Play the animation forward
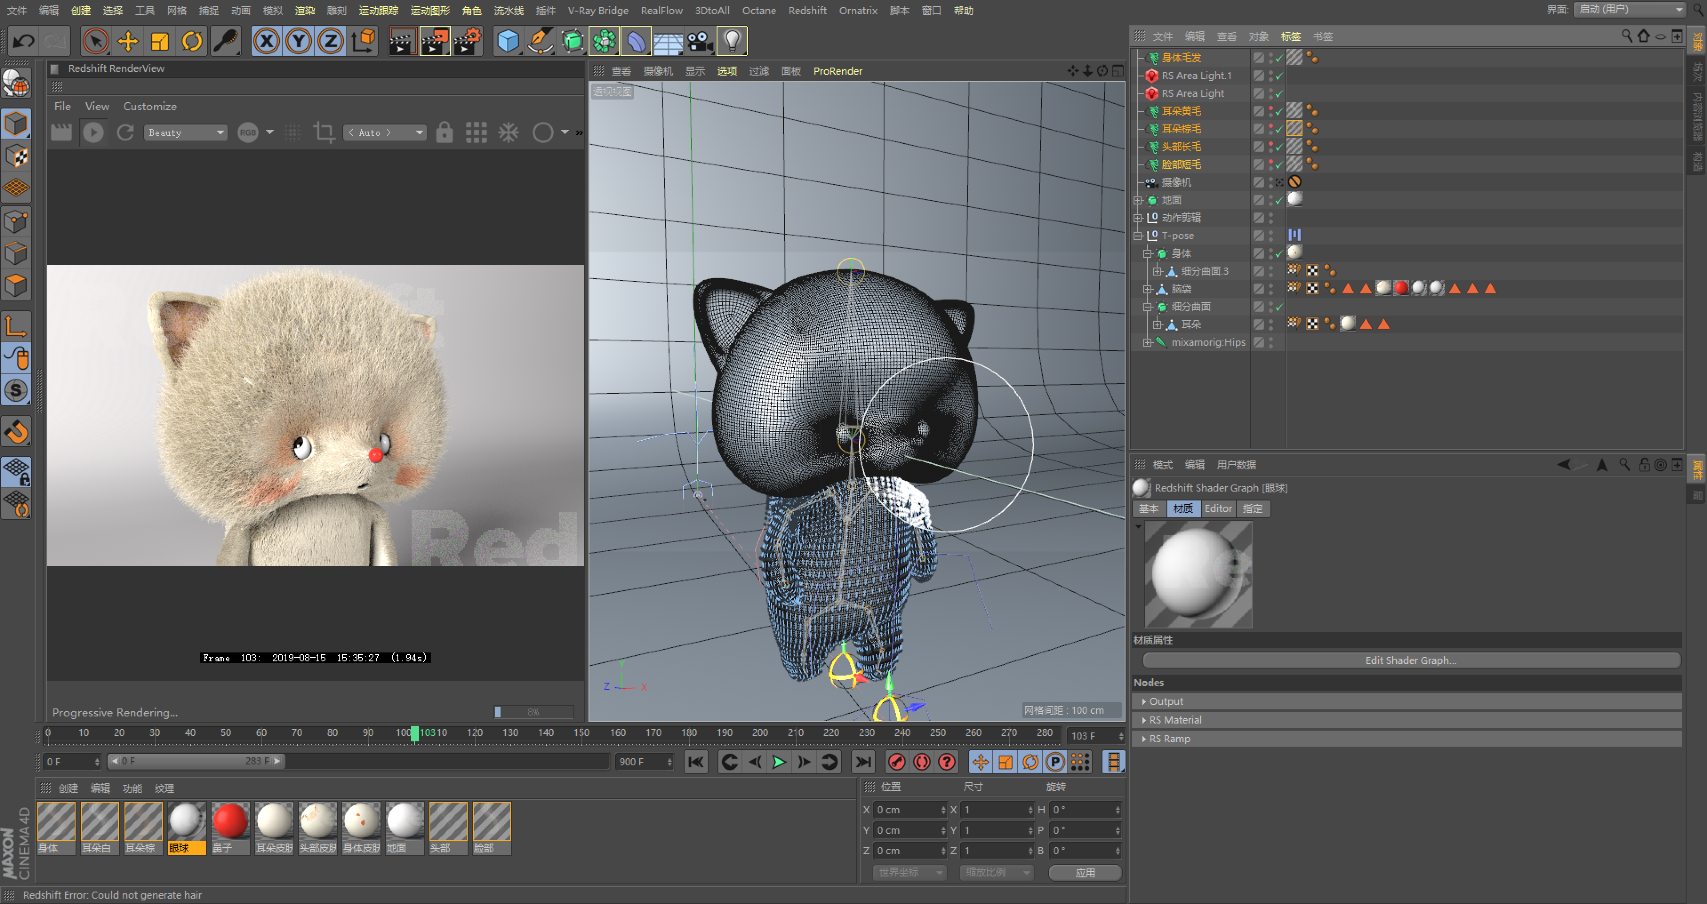The height and width of the screenshot is (904, 1707). click(779, 762)
